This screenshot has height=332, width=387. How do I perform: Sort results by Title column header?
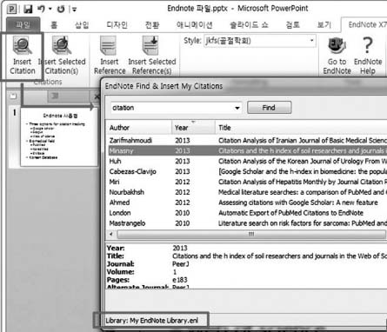[x=301, y=128]
